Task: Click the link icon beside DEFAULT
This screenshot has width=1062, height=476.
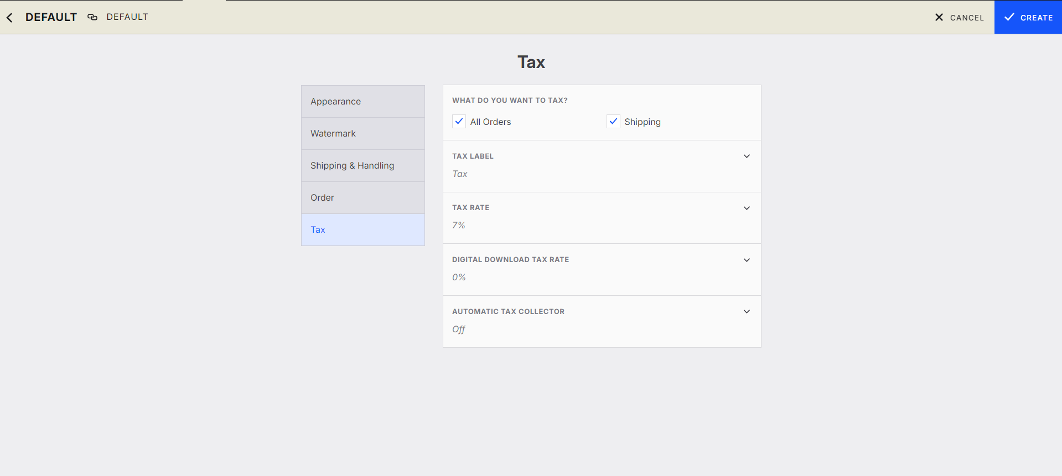Action: (92, 17)
